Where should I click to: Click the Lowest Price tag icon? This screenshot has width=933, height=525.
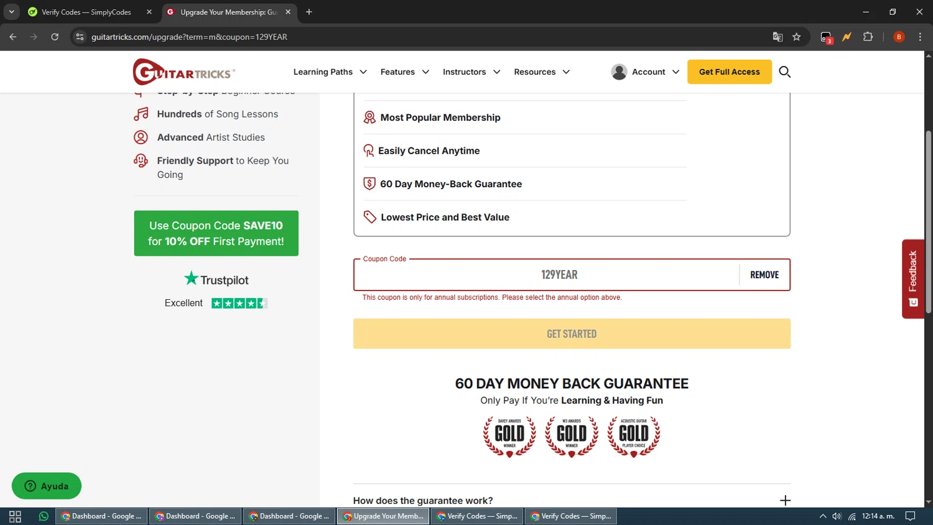coord(370,217)
